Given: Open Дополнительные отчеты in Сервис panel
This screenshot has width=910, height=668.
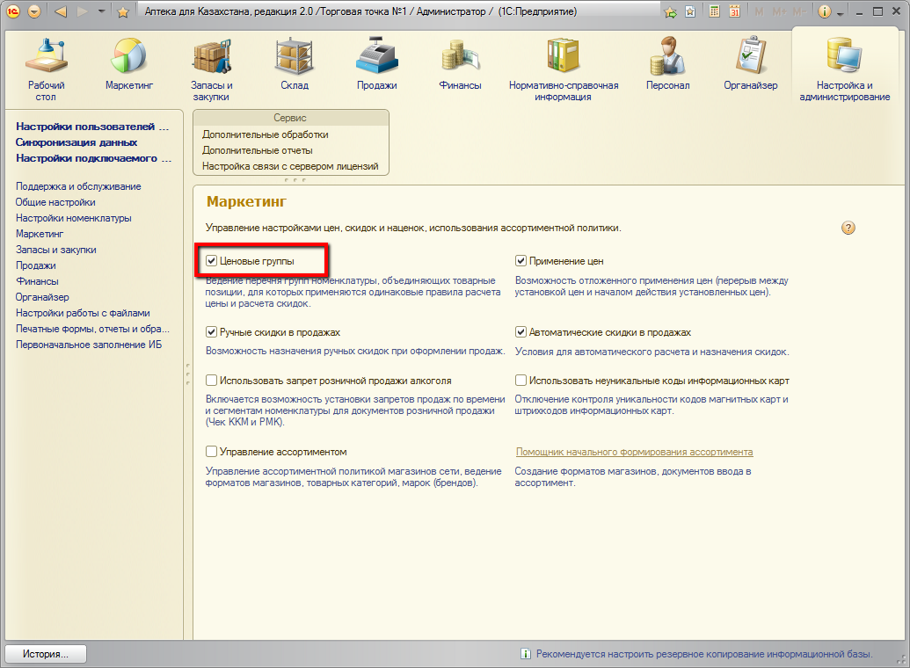Looking at the screenshot, I should [x=257, y=150].
